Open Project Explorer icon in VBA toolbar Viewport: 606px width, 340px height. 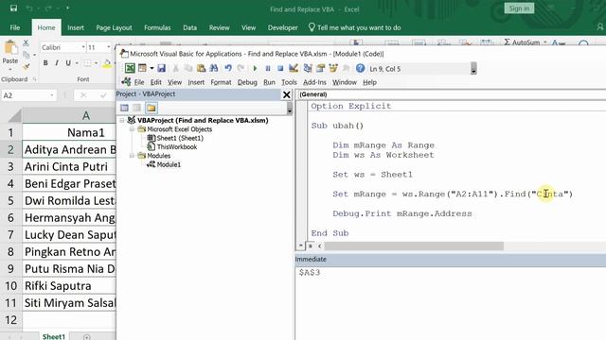[308, 68]
